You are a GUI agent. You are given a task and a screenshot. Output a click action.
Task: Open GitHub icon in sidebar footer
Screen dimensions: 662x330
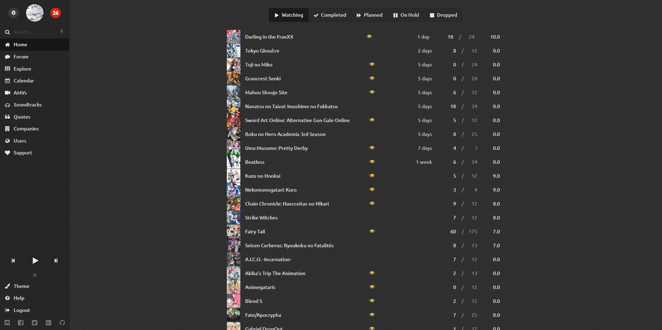coord(62,323)
